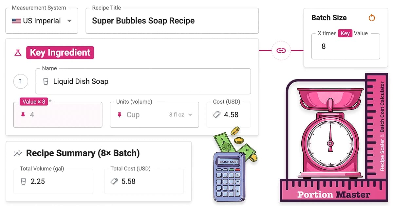Image resolution: width=393 pixels, height=206 pixels.
Task: Click the orange reset icon in Batch Size
Action: pos(372,18)
